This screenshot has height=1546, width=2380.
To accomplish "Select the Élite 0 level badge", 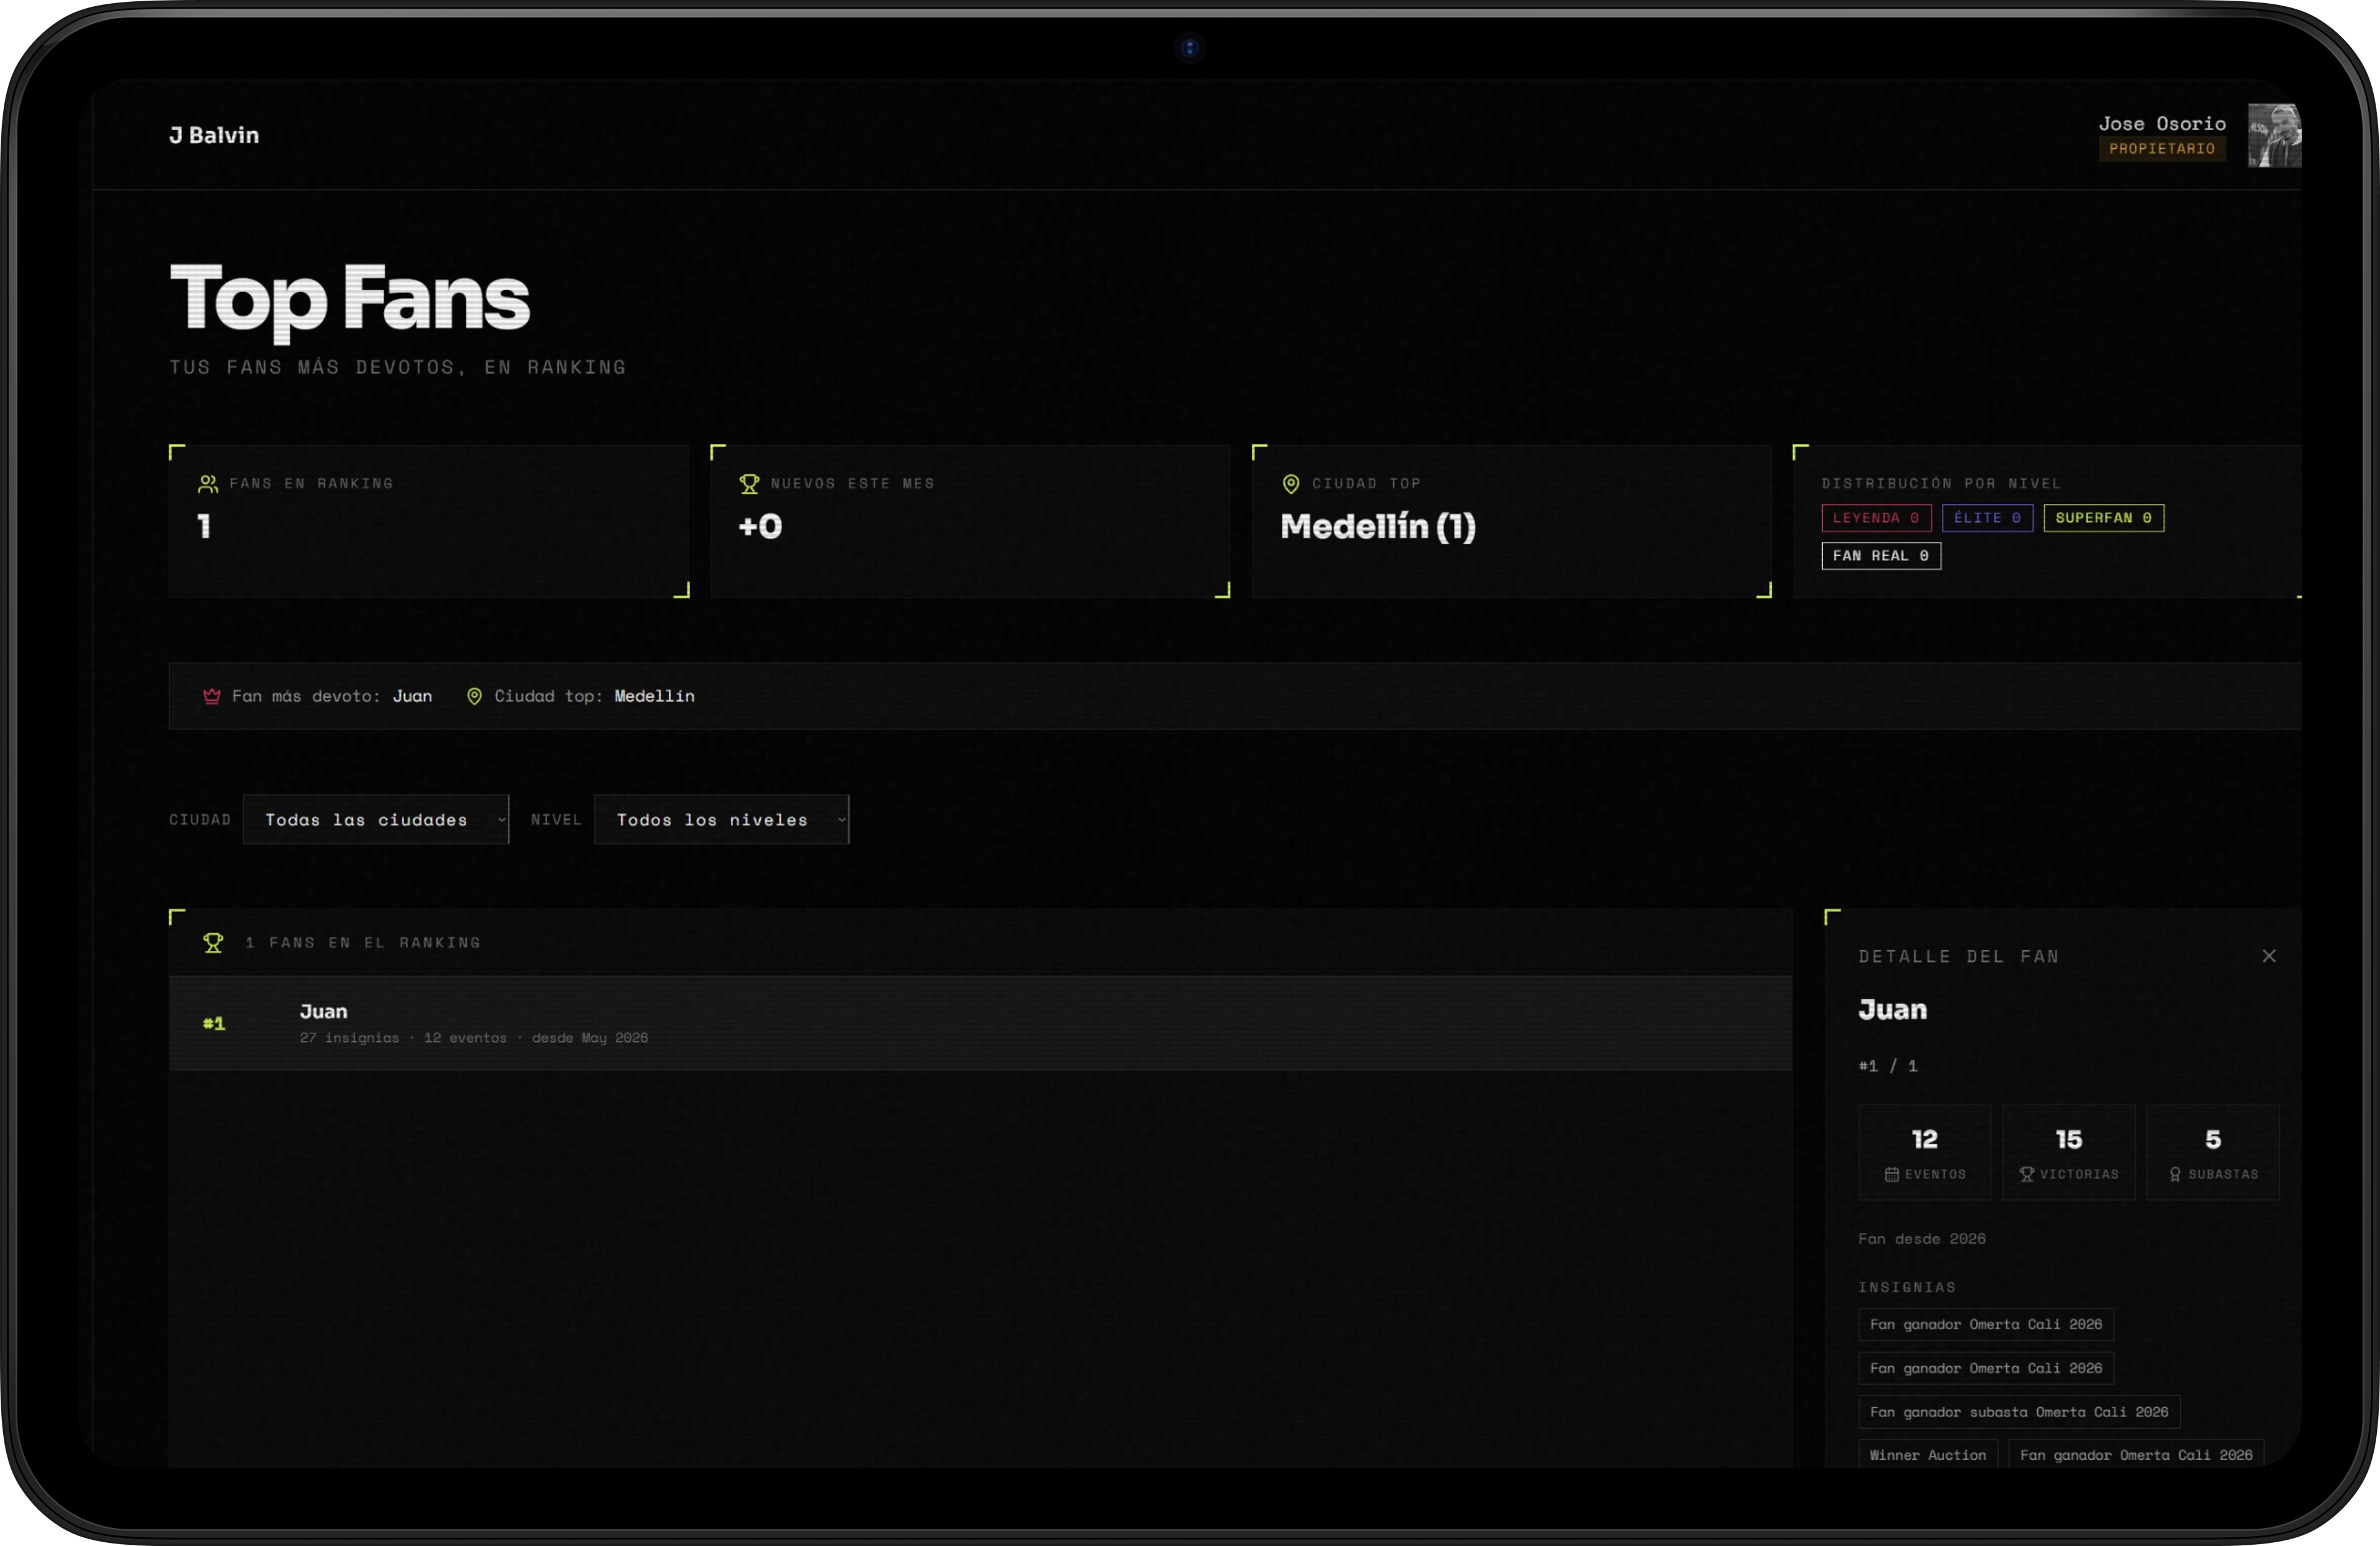I will coord(1987,518).
